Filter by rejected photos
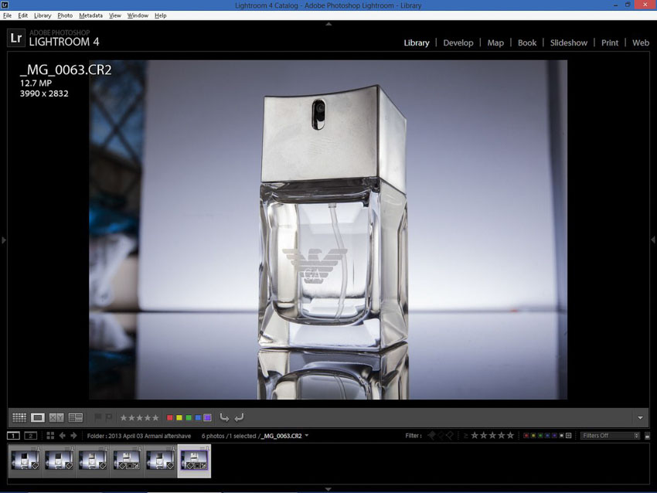Screen dimensions: 657x493 click(x=450, y=436)
